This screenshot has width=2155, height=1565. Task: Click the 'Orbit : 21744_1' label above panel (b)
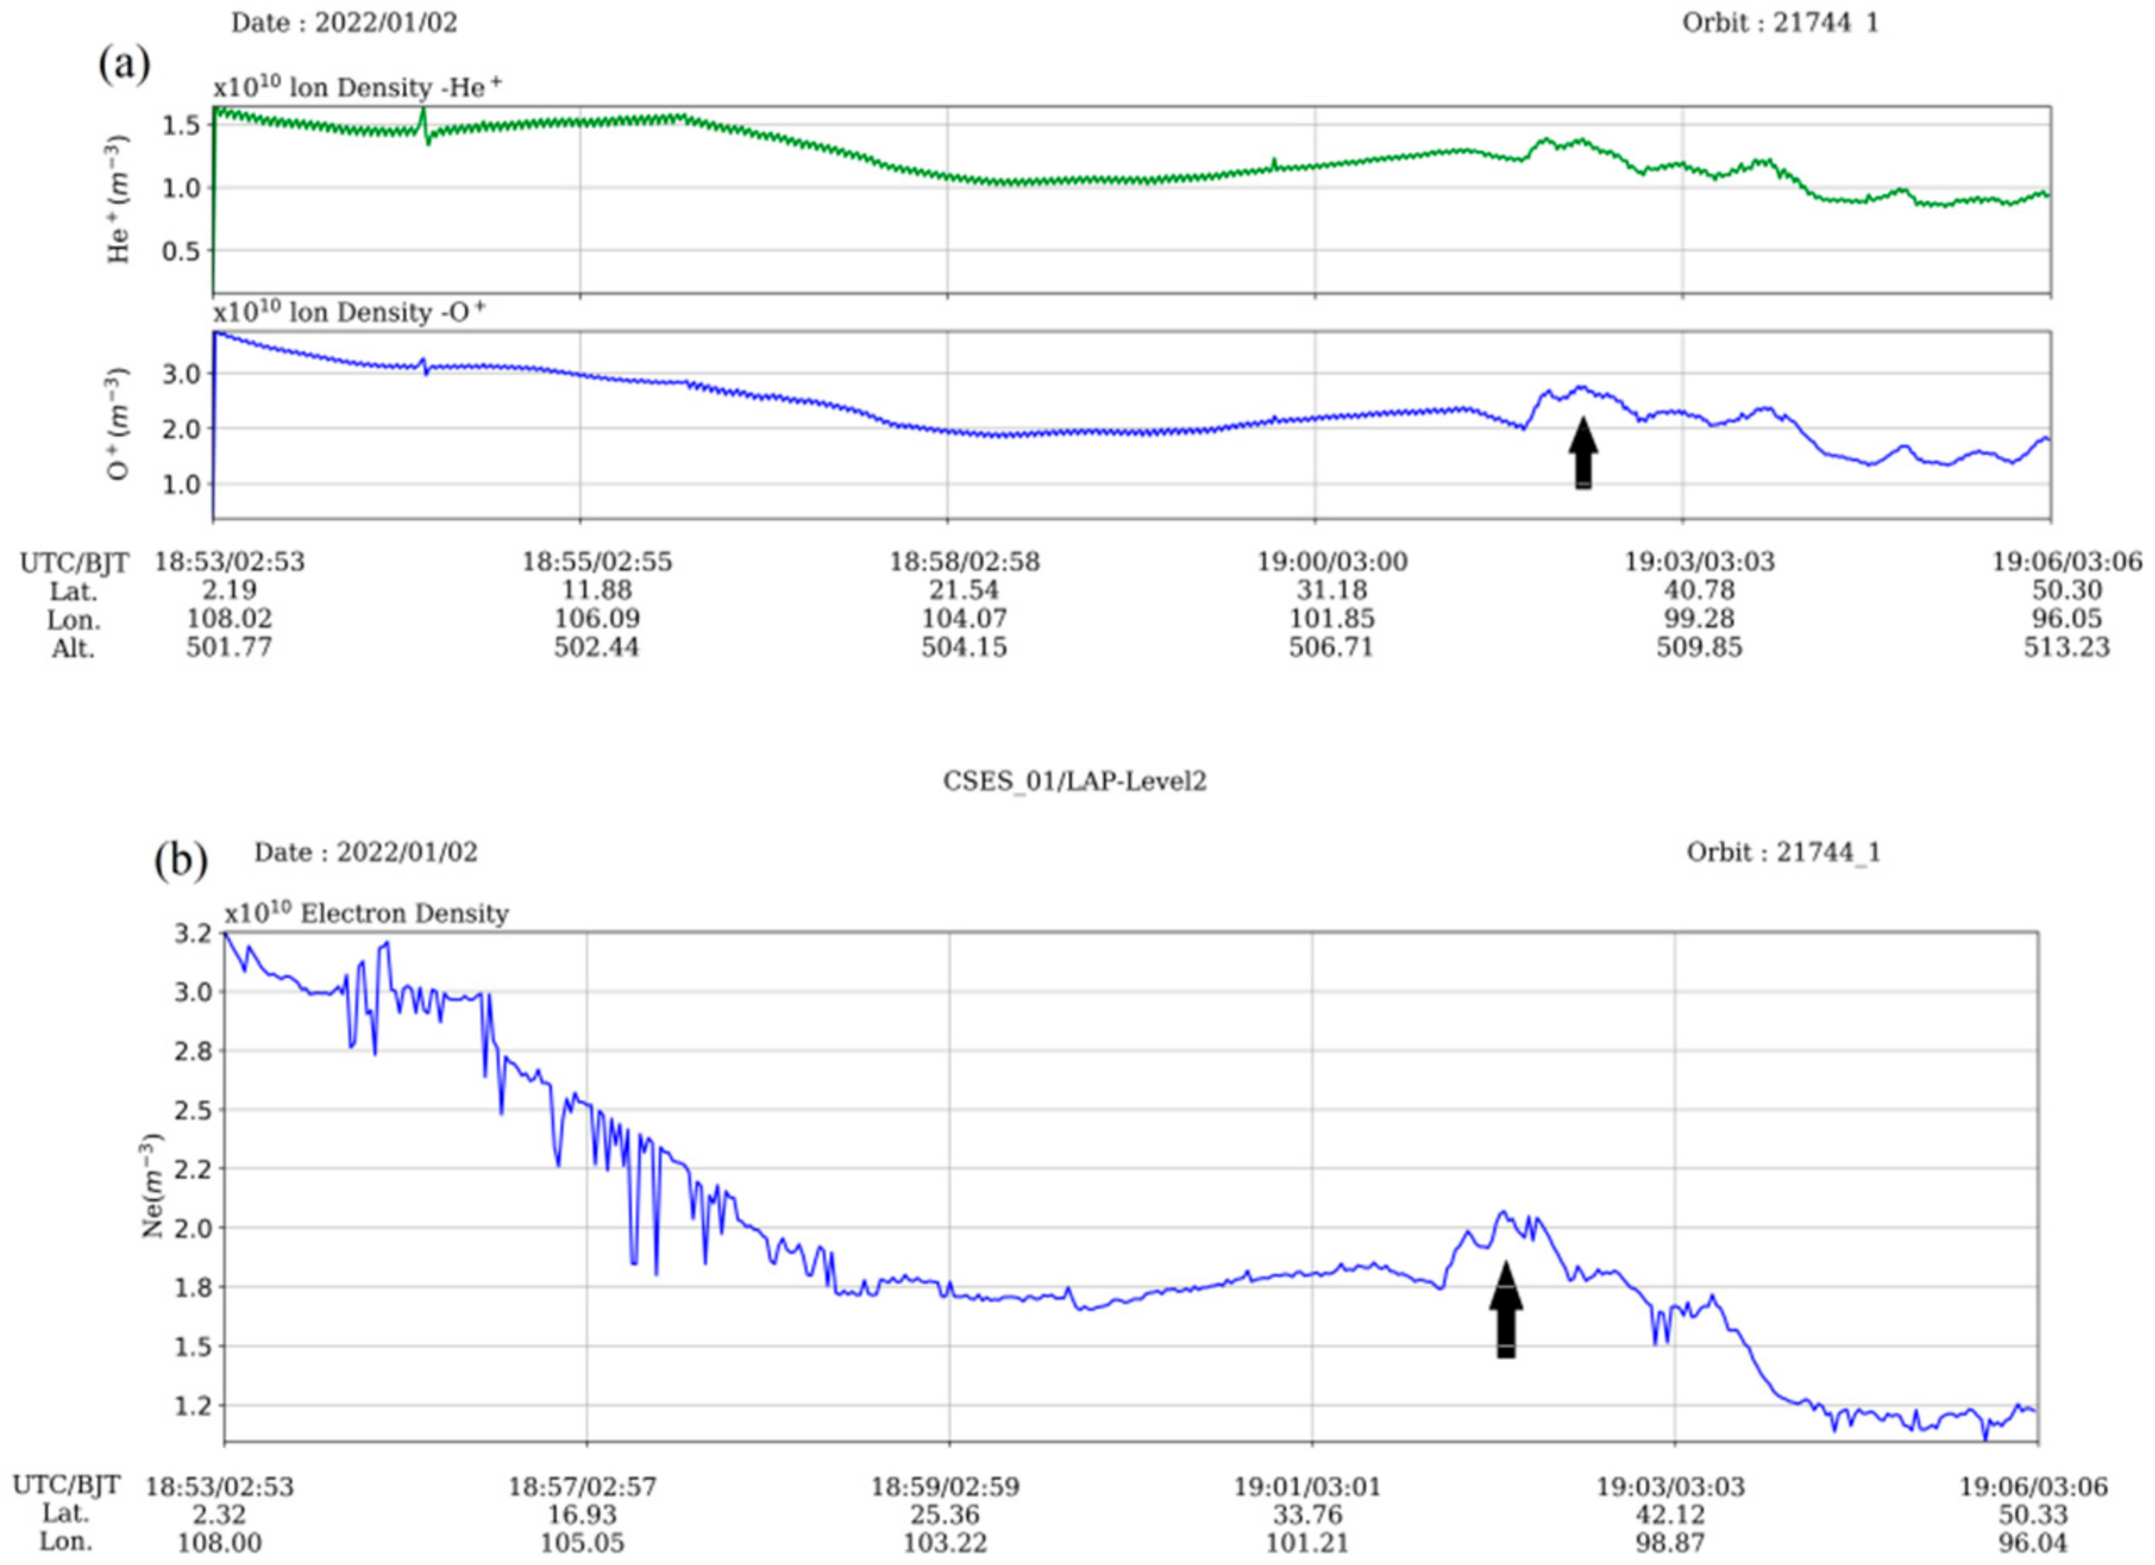(x=1784, y=852)
